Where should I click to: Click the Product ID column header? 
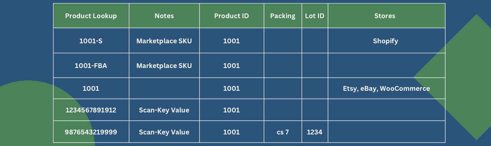[232, 16]
